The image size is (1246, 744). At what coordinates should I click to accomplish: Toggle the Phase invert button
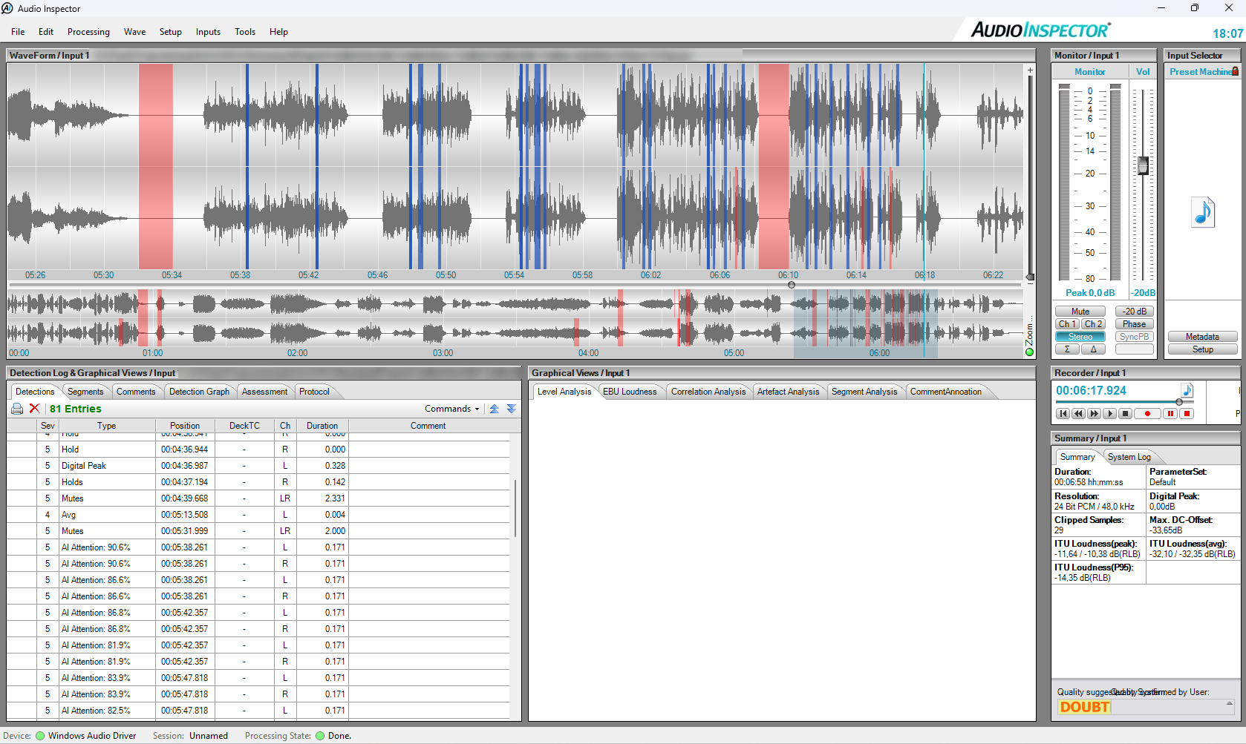coord(1134,324)
